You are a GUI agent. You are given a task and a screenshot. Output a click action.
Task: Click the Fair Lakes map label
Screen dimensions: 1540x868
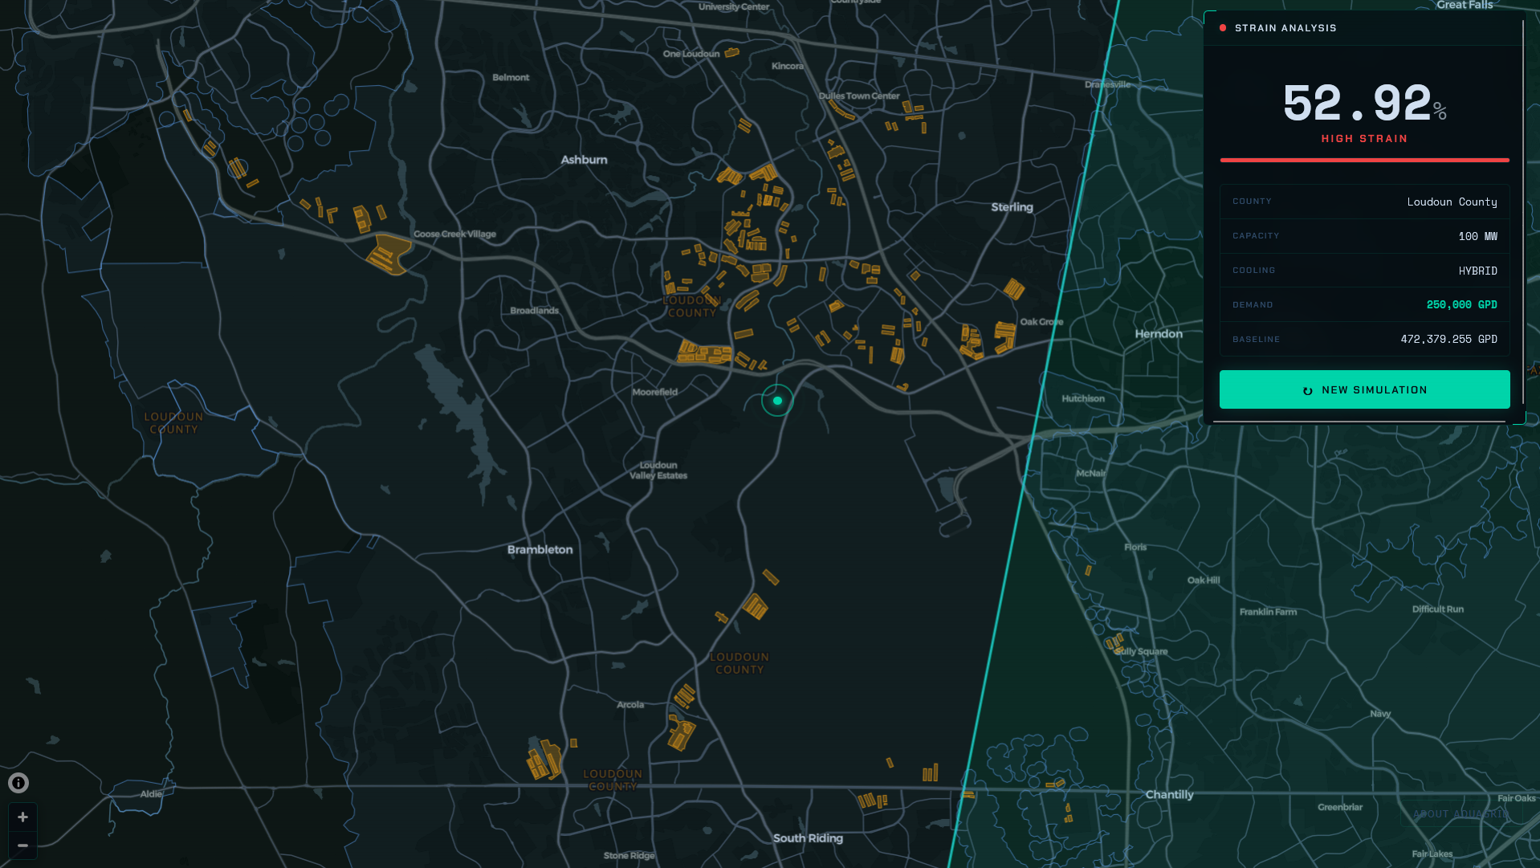click(x=1432, y=854)
